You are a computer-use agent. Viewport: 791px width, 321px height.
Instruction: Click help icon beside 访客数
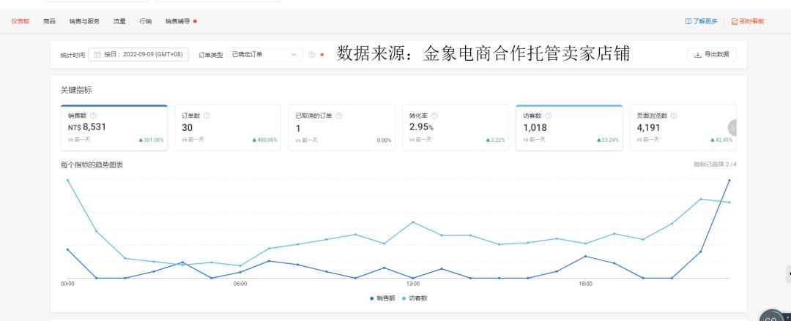pos(548,116)
